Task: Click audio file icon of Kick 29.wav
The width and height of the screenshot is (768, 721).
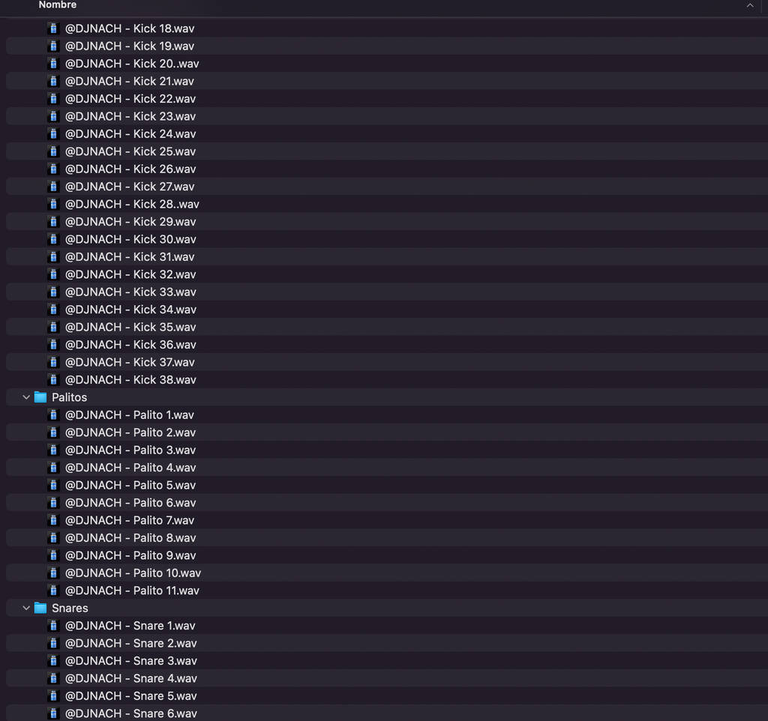Action: (x=53, y=222)
